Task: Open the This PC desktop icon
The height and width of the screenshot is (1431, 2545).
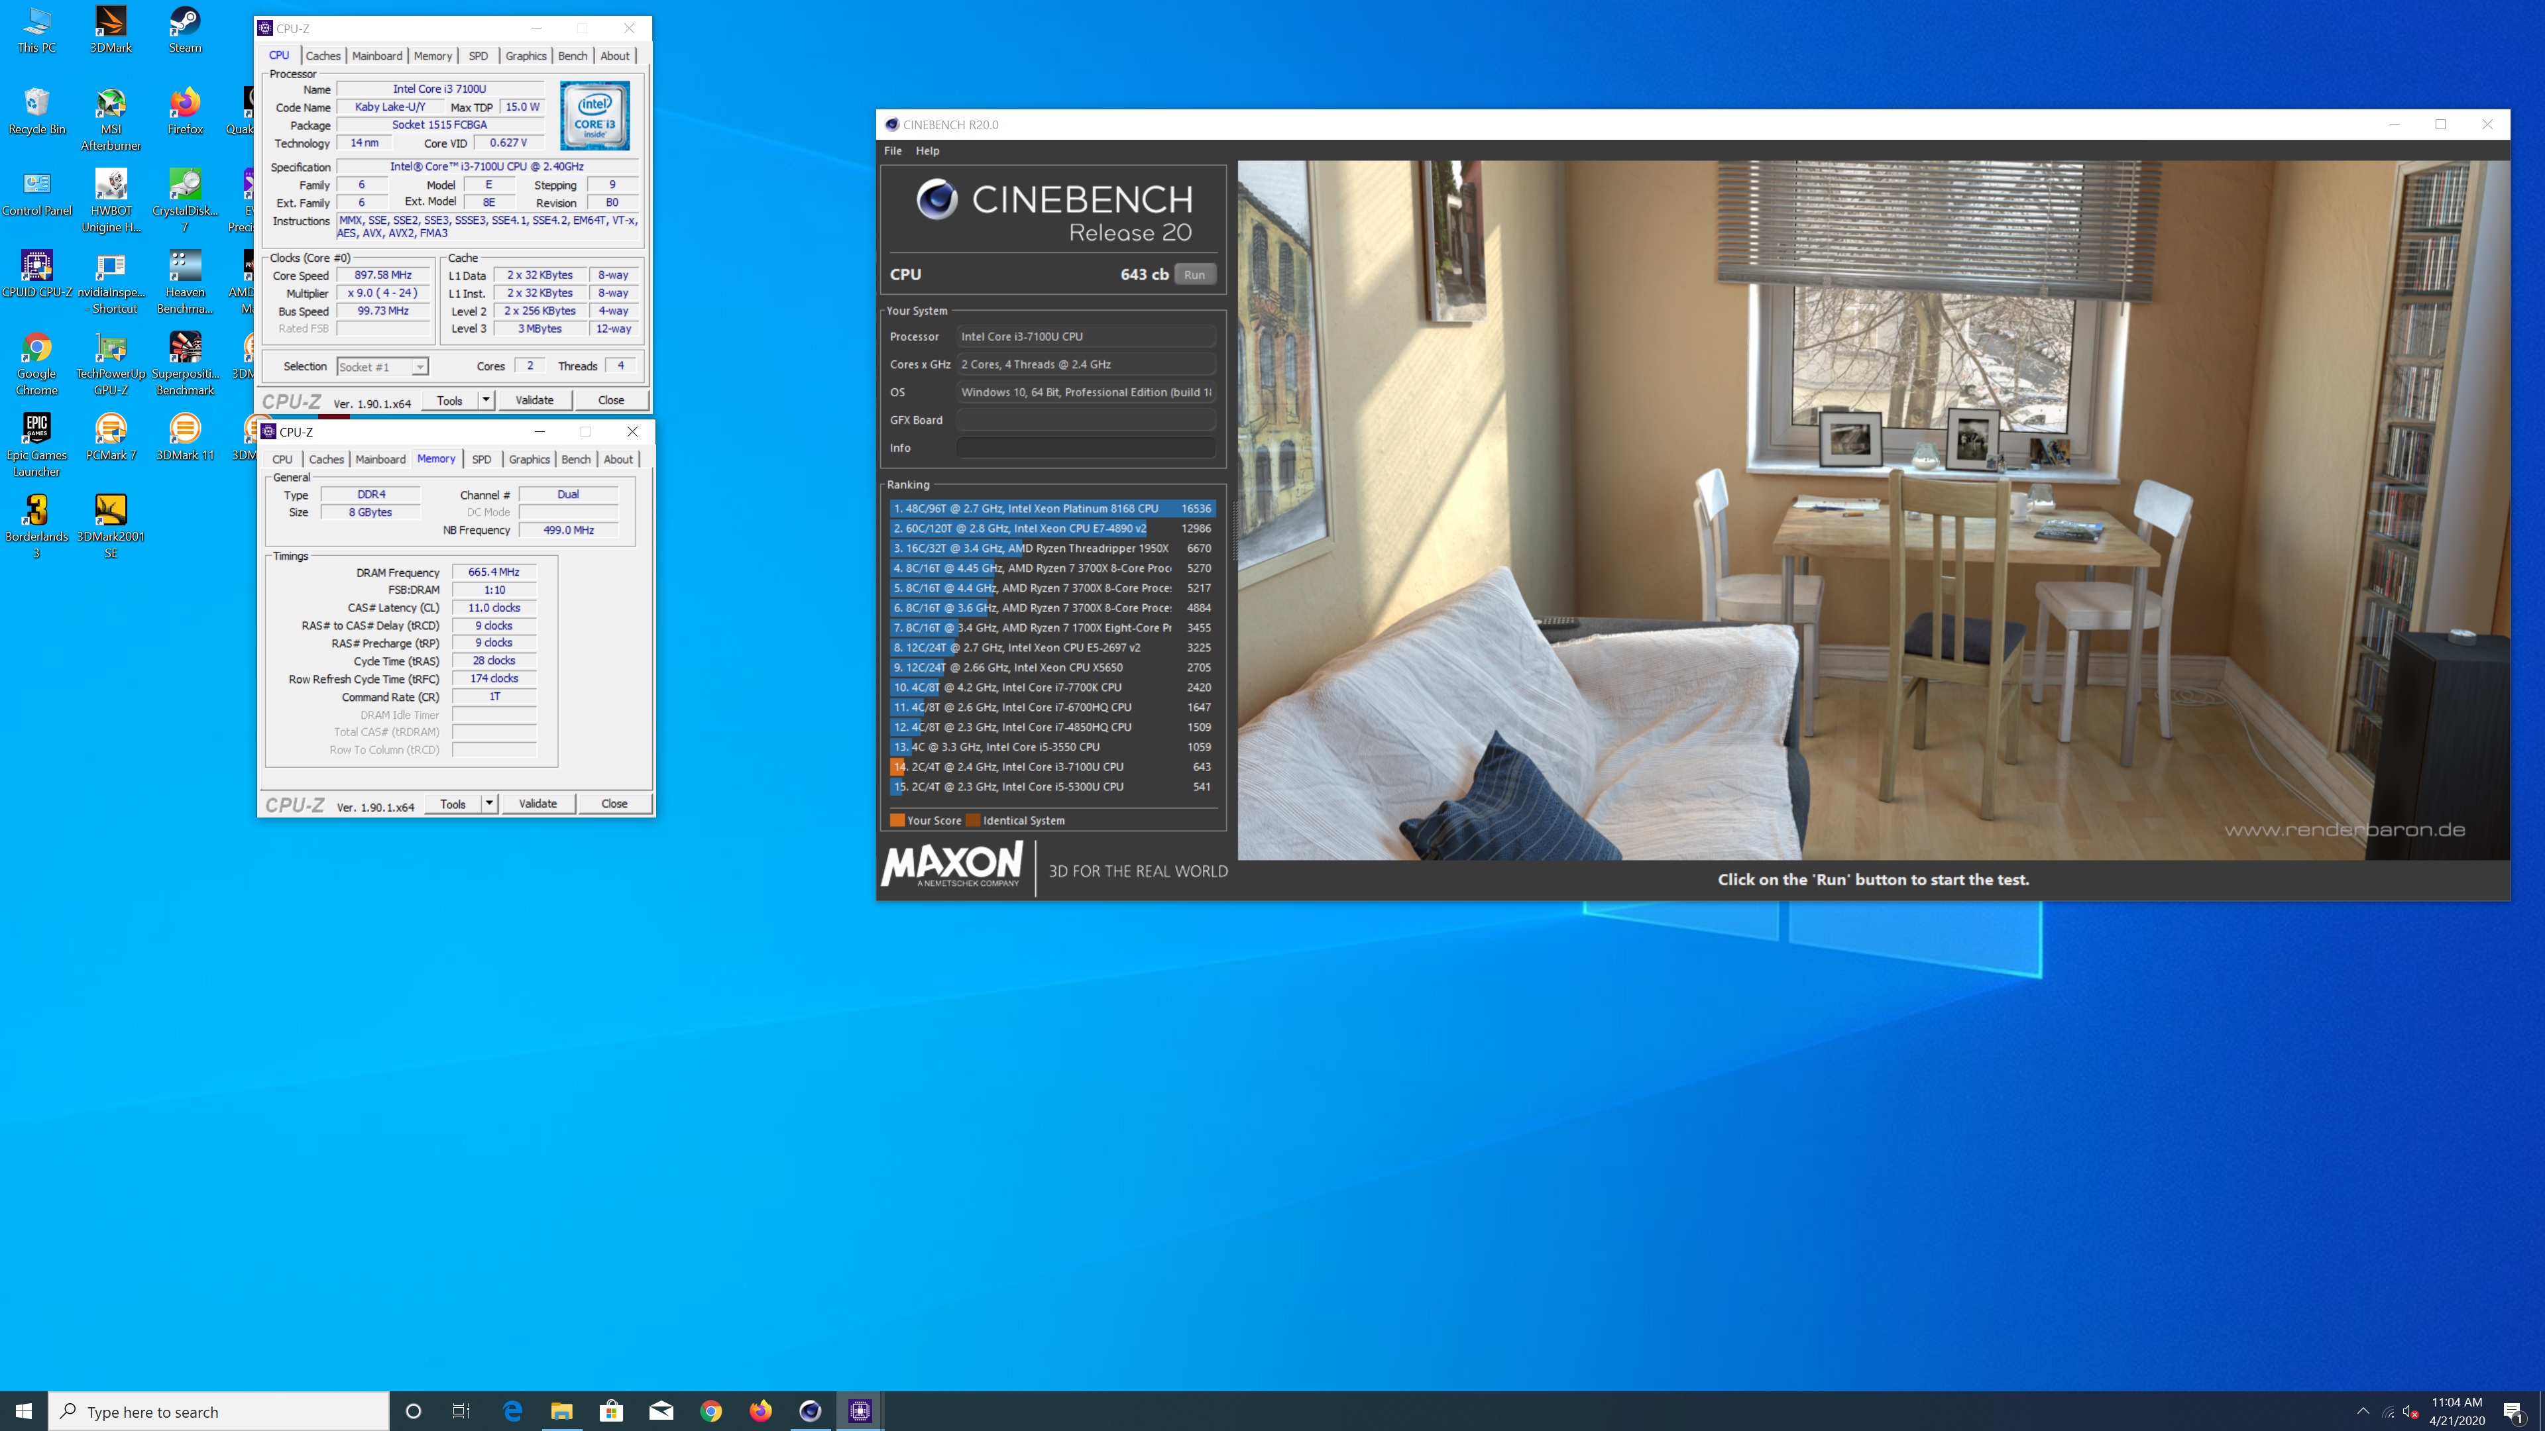Action: pos(36,30)
